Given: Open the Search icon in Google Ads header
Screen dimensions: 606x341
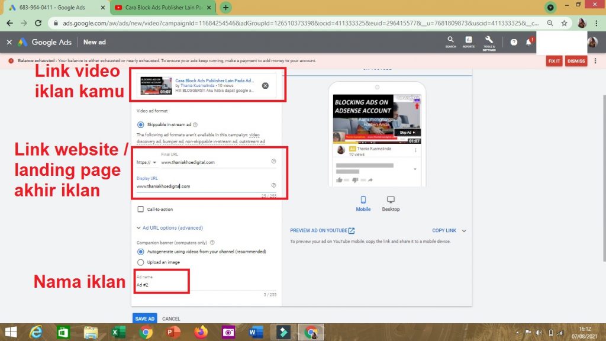Looking at the screenshot, I should click(x=451, y=41).
